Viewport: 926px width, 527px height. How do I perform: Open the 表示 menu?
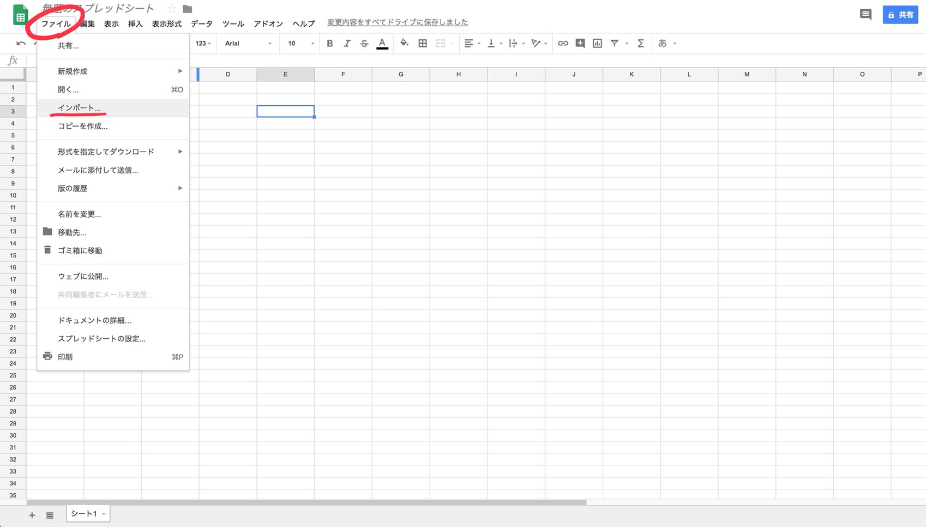[111, 23]
